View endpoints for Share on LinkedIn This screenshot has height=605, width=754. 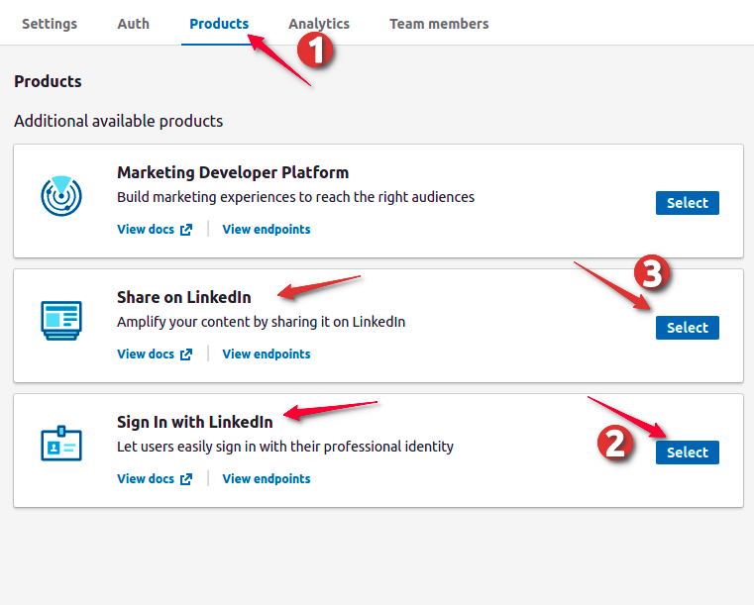point(267,354)
